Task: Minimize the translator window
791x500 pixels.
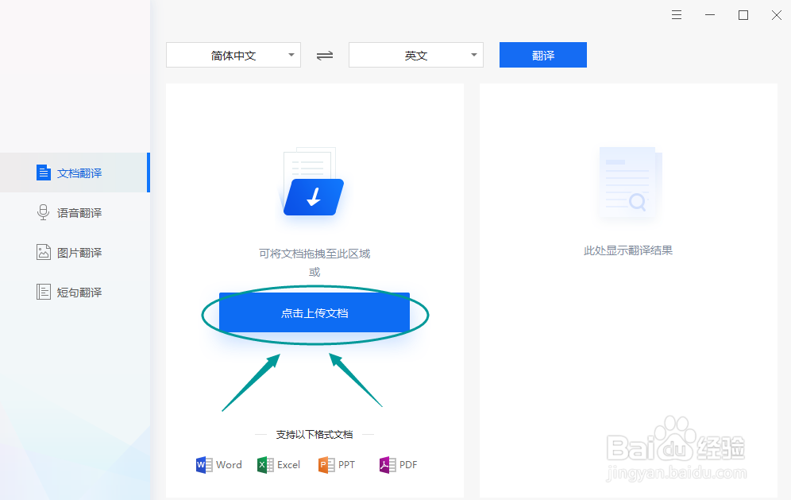Action: (710, 15)
